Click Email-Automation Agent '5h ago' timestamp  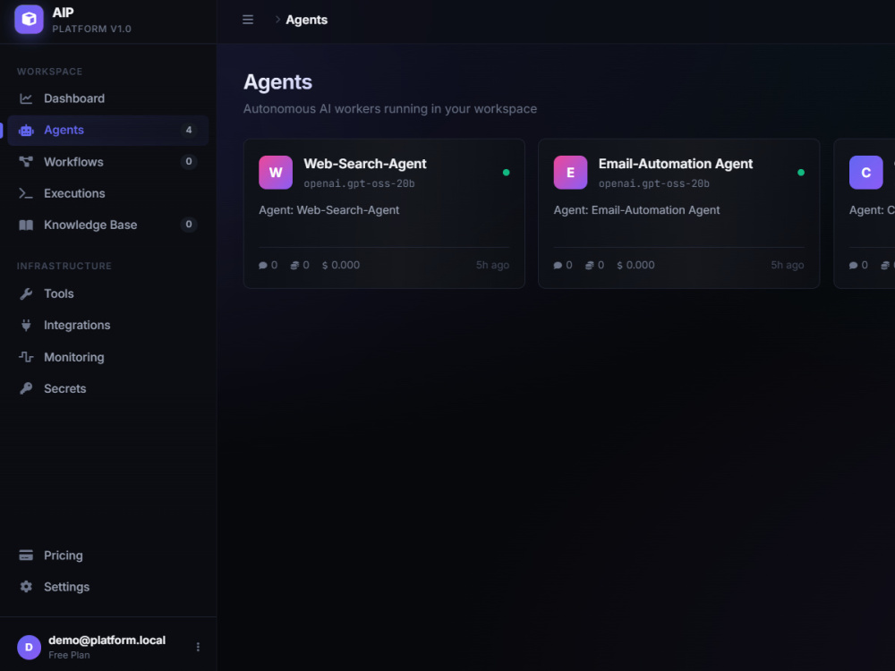pos(787,266)
